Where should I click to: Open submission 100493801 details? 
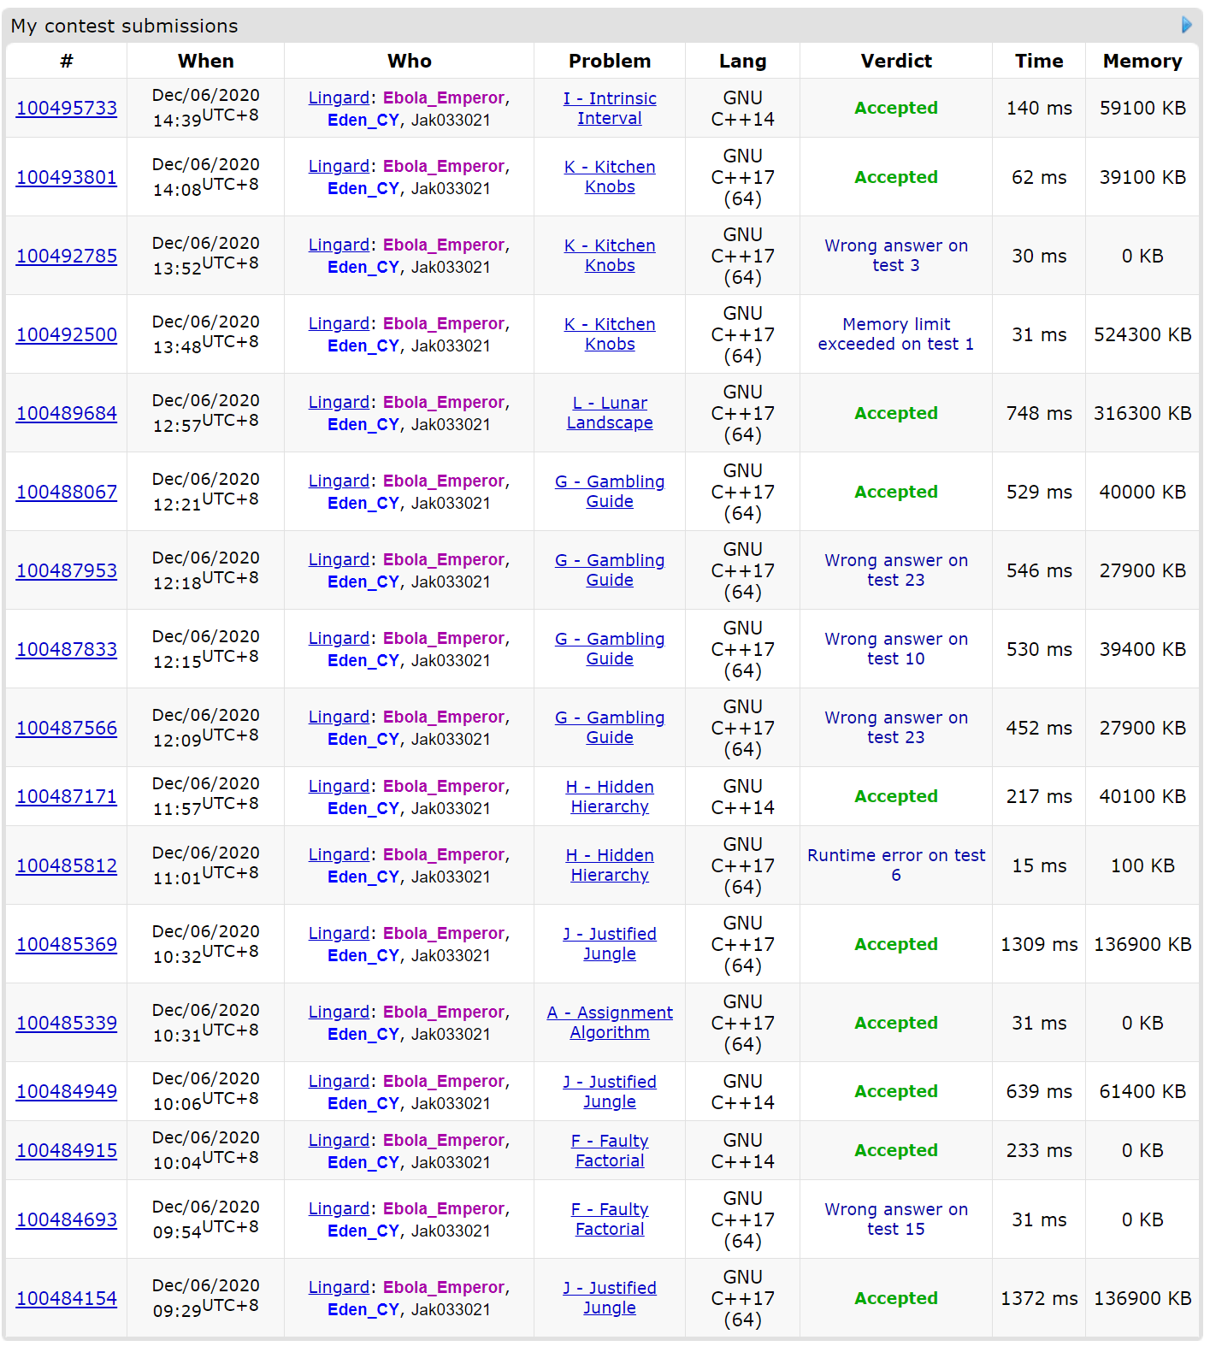click(67, 178)
